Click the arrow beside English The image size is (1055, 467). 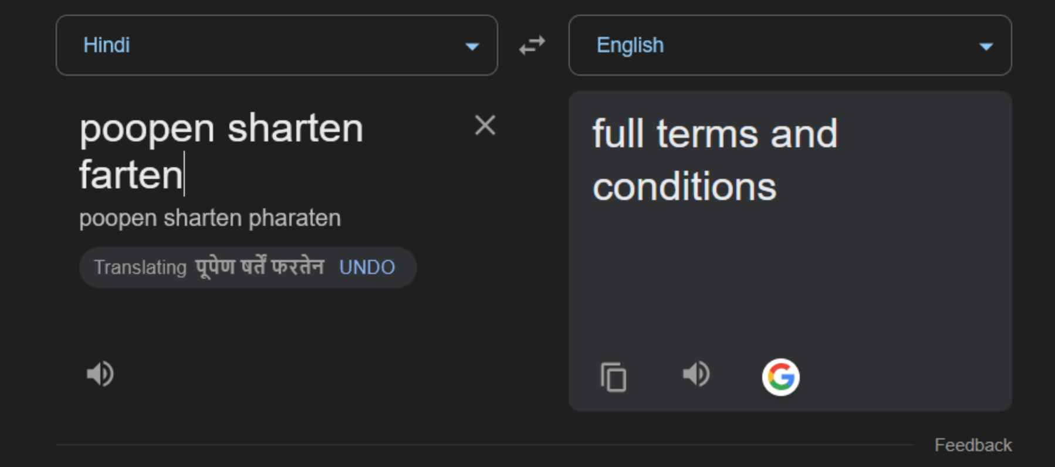tap(986, 46)
